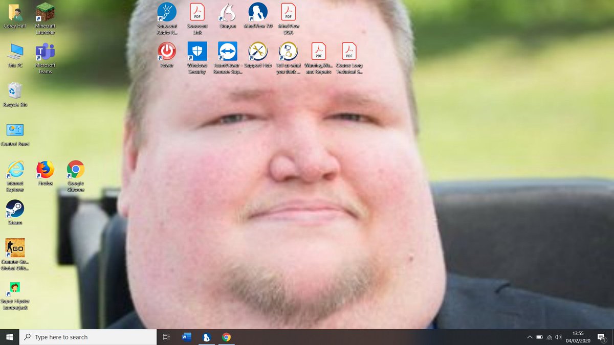This screenshot has height=345, width=614.
Task: Open the Control Panel desktop icon
Action: point(15,134)
